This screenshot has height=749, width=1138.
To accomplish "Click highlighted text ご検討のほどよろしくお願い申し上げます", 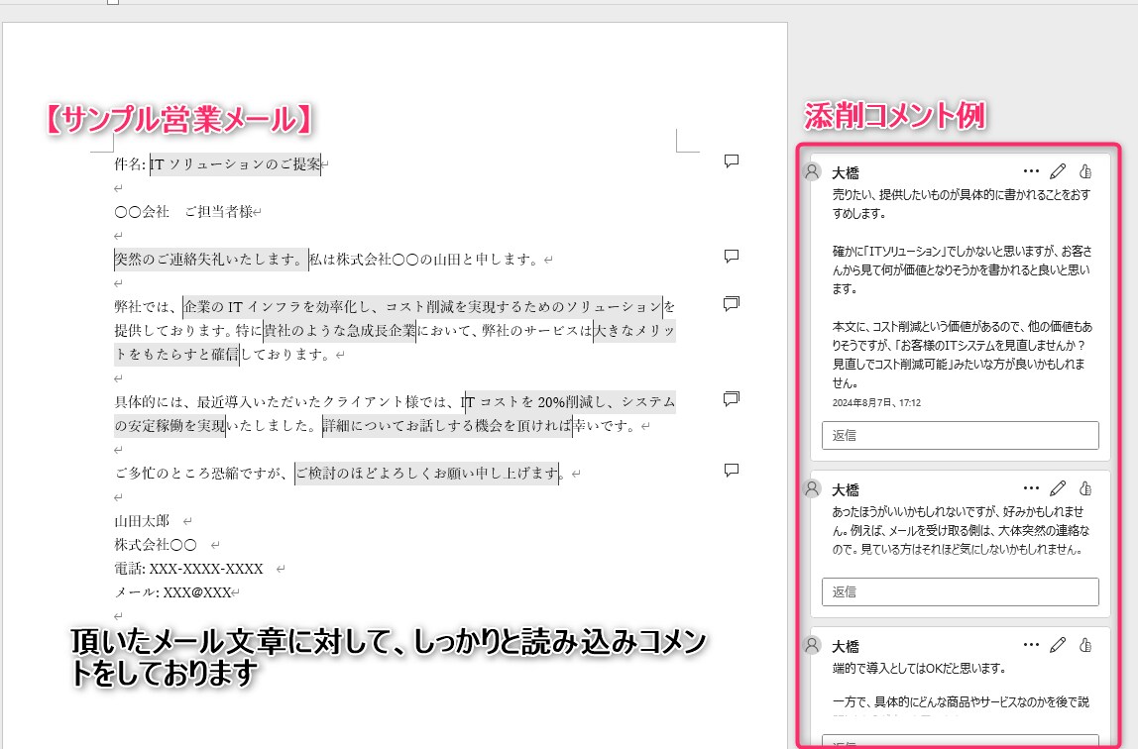I will (426, 474).
